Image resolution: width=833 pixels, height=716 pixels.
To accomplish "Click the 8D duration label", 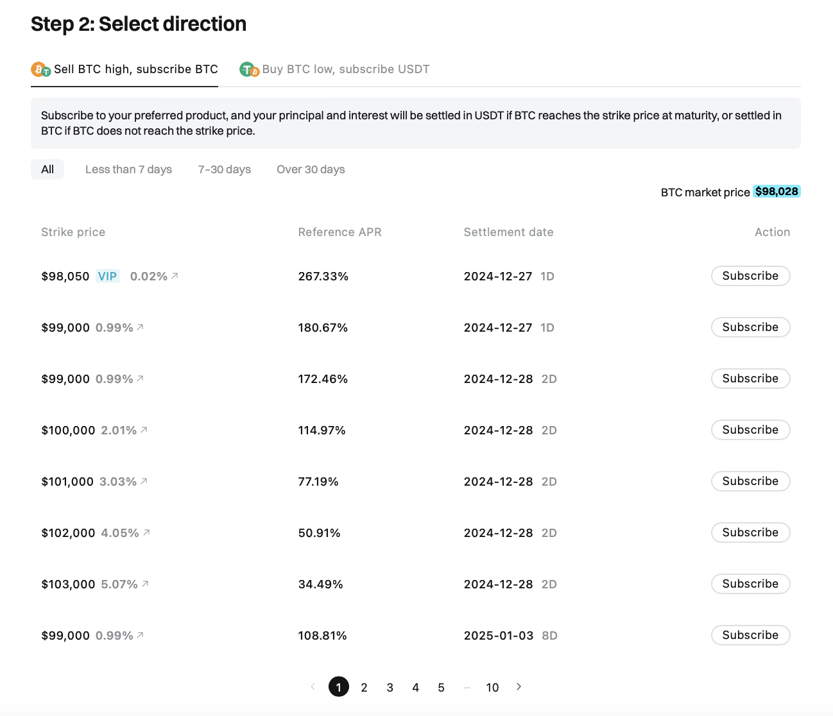I will (x=549, y=635).
